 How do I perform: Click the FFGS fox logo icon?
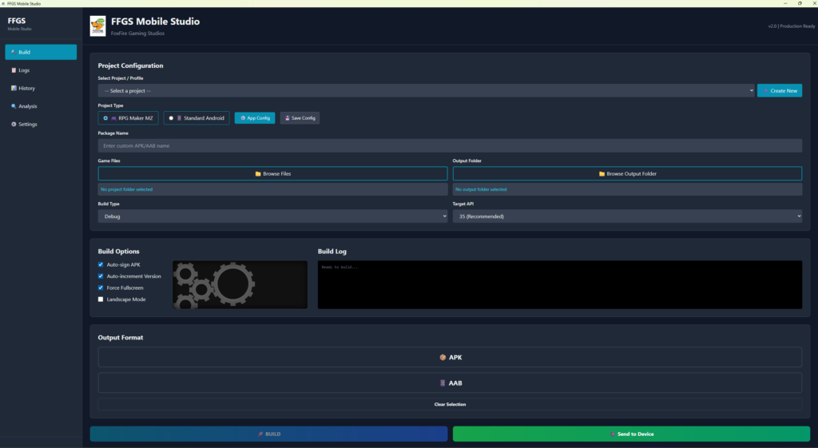[x=97, y=26]
